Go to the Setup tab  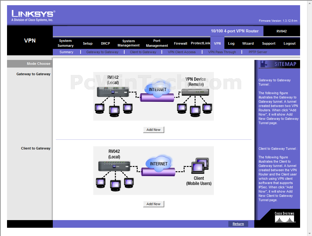[88, 43]
